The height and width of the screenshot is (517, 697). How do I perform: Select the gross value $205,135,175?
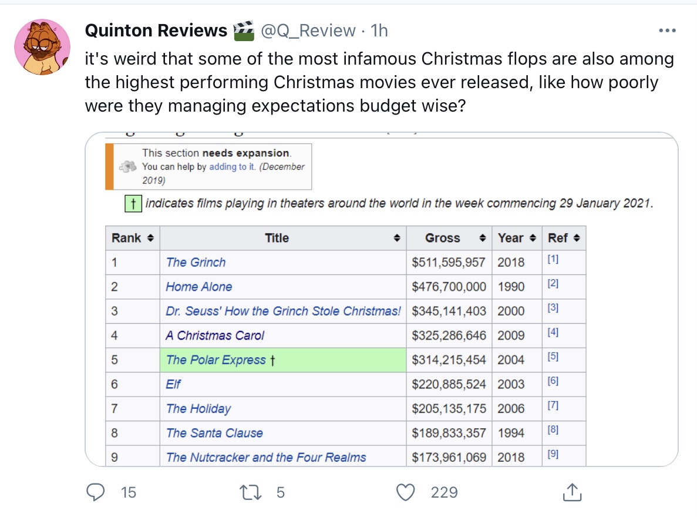point(449,408)
